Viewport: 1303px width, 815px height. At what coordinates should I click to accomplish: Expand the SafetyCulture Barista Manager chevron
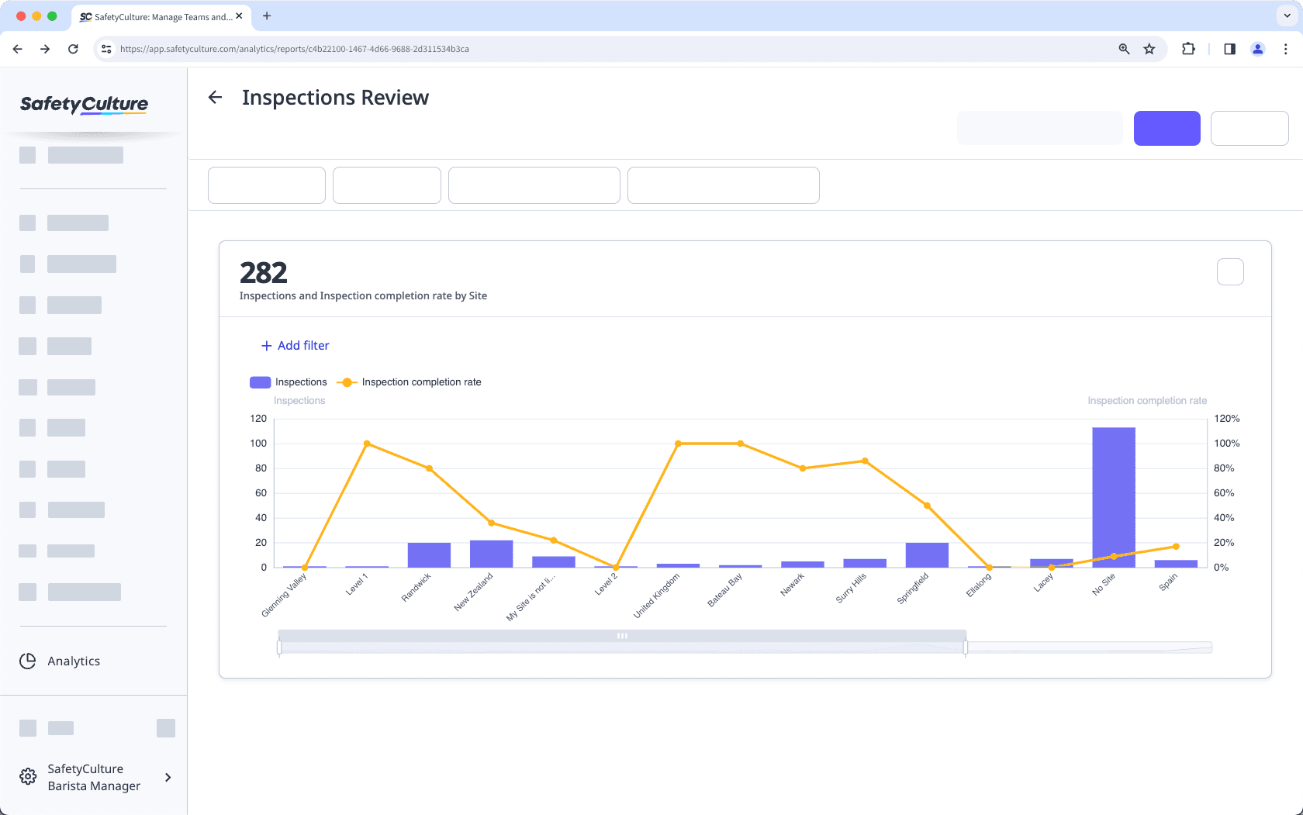click(168, 777)
